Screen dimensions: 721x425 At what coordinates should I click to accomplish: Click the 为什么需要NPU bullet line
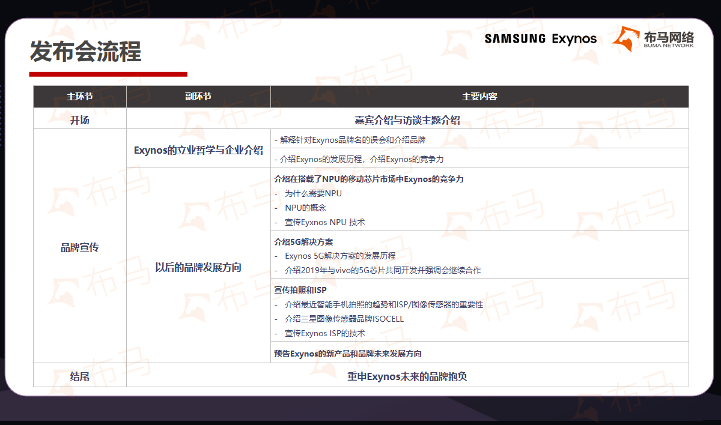313,193
